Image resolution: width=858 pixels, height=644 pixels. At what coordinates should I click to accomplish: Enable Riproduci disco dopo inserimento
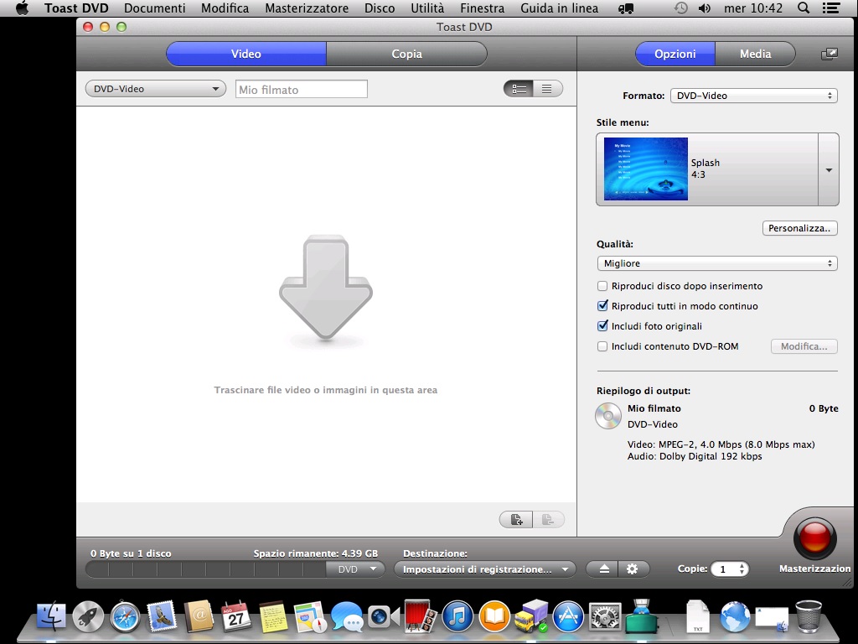(602, 286)
